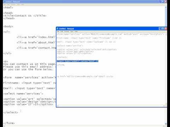Click the <title>Contact Us </title> line

click(x=25, y=16)
